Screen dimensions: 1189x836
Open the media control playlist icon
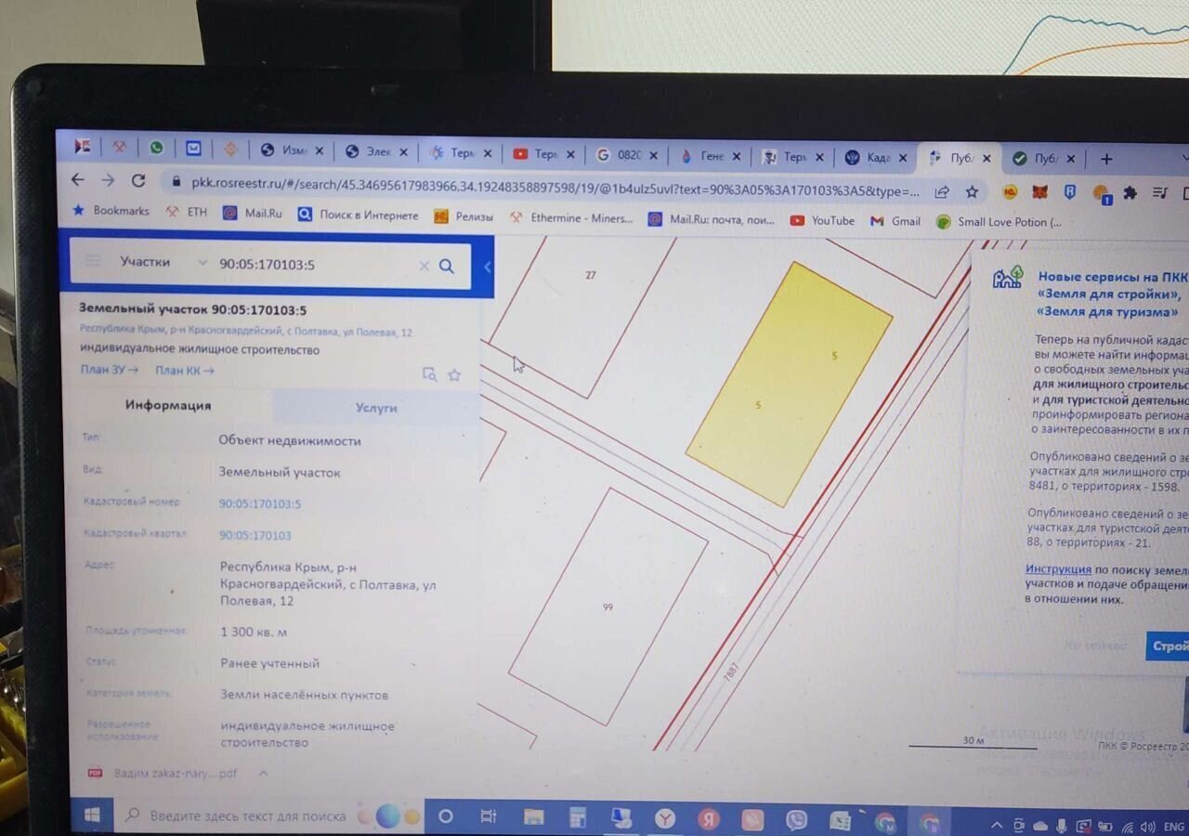click(x=1160, y=193)
